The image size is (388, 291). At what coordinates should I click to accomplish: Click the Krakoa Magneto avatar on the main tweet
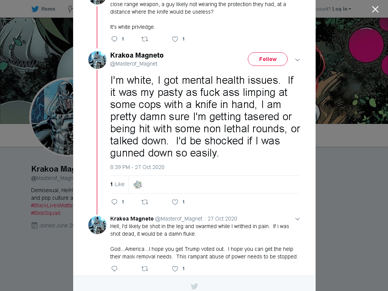[x=97, y=59]
